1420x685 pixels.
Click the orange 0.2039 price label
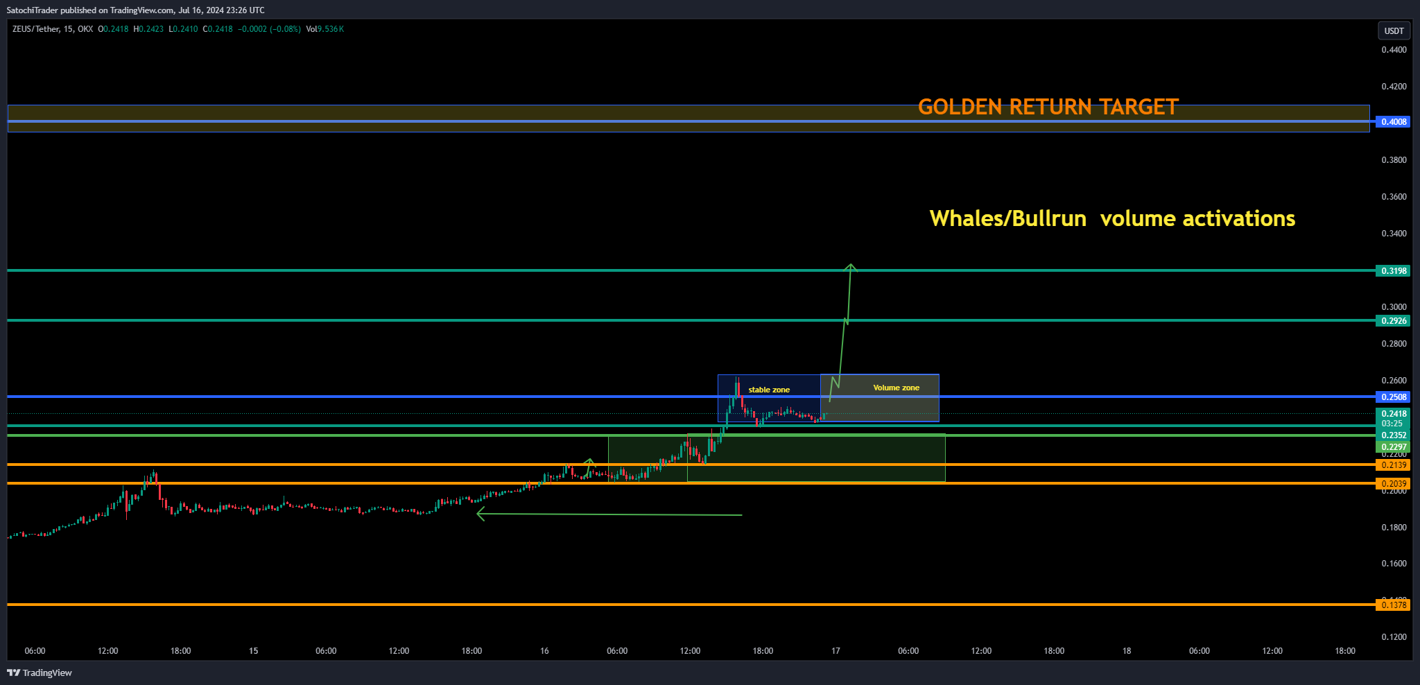[1393, 484]
